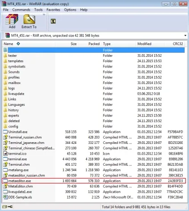Click the key icon in status bar

pos(10,207)
